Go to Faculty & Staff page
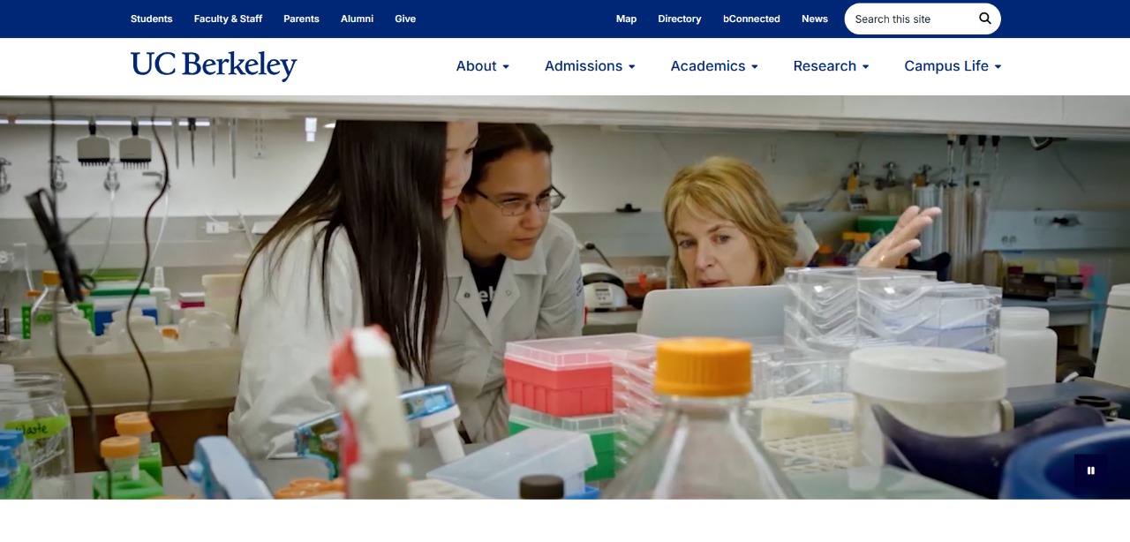The height and width of the screenshot is (542, 1130). click(228, 19)
